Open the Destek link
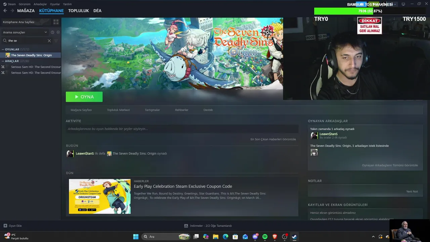This screenshot has width=430, height=242. coord(208,110)
